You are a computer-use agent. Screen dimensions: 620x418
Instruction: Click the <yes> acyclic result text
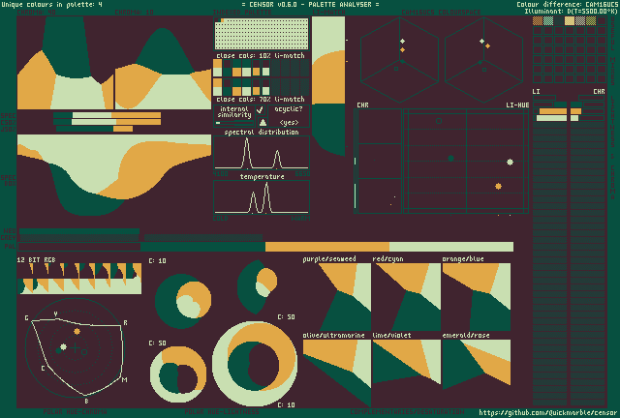point(288,123)
